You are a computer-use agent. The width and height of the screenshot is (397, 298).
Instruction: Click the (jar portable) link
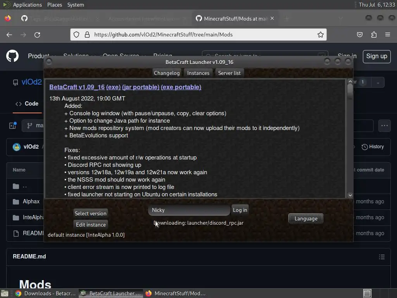pos(140,87)
